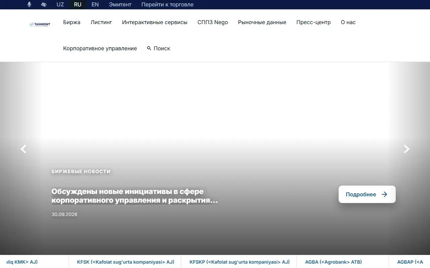430x268 pixels.
Task: Open the Интерактивные сервисы menu
Action: point(155,22)
